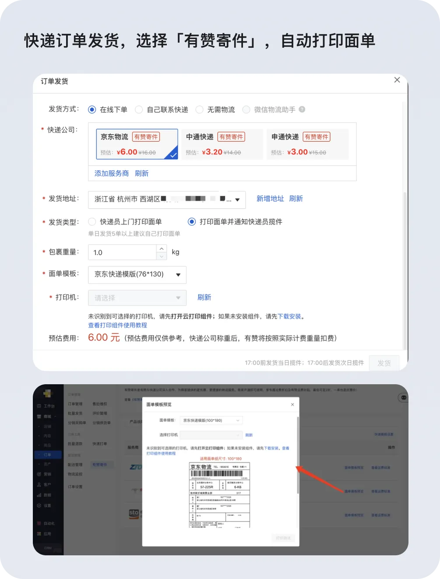
Task: Select 京东物流 courier card
Action: (x=137, y=144)
